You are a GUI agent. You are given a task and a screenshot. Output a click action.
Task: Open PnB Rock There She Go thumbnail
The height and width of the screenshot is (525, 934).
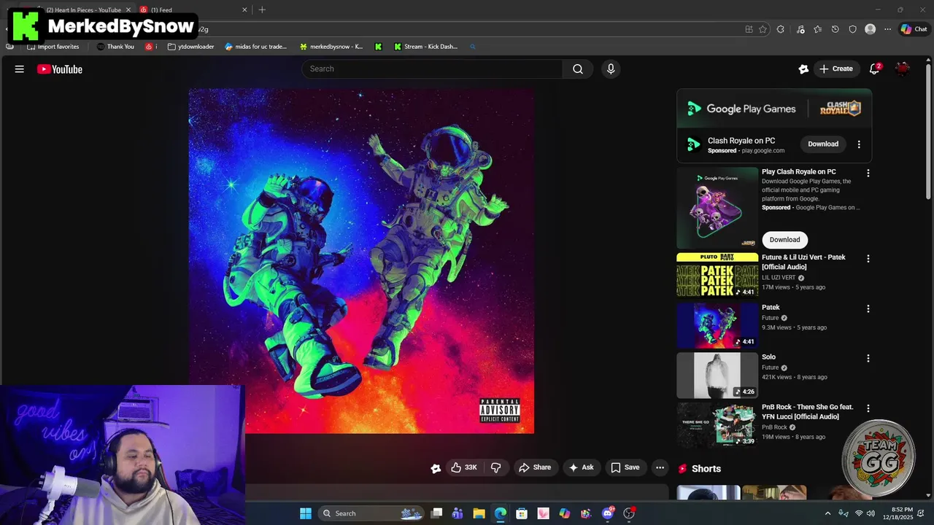[x=717, y=424]
